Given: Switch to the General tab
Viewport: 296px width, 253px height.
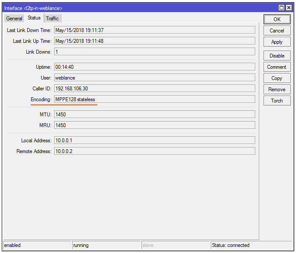Looking at the screenshot, I should (14, 19).
